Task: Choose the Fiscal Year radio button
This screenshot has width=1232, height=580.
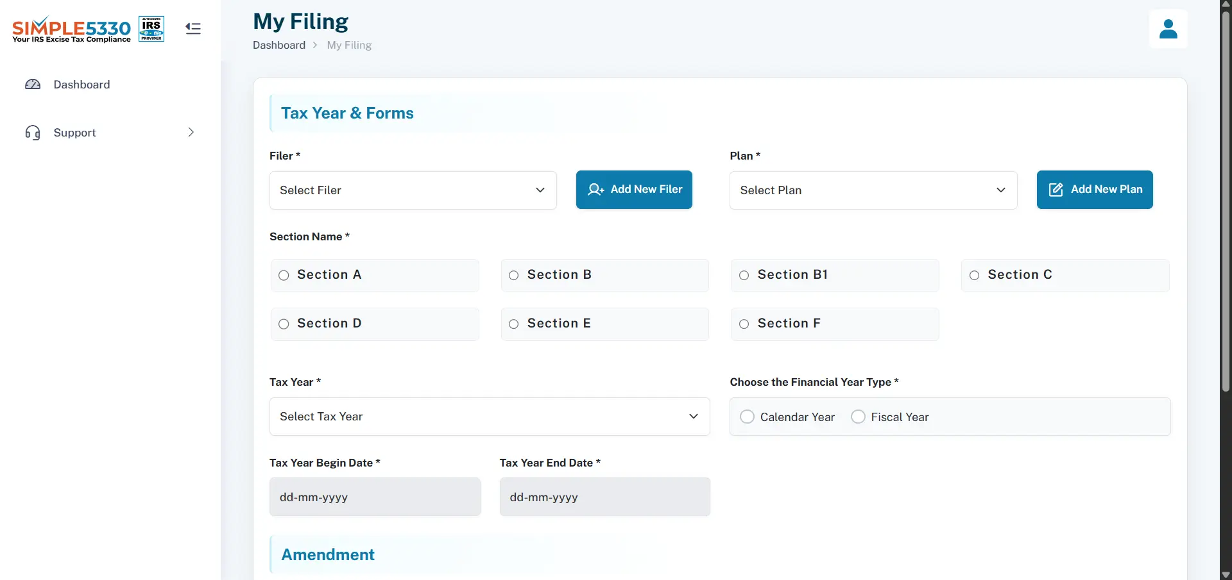Action: pos(858,417)
